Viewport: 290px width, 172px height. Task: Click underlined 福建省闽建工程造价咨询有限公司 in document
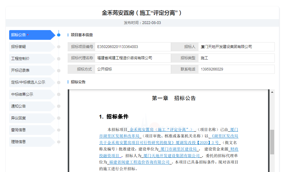[x=139, y=162]
